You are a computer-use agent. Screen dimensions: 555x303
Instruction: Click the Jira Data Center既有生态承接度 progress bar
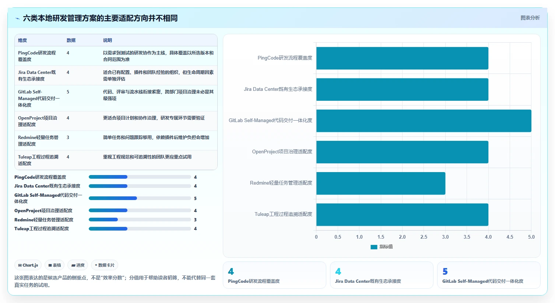click(x=140, y=186)
